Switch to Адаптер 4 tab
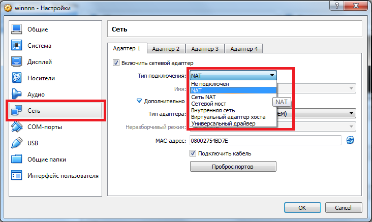This screenshot has width=372, height=222. click(x=243, y=49)
